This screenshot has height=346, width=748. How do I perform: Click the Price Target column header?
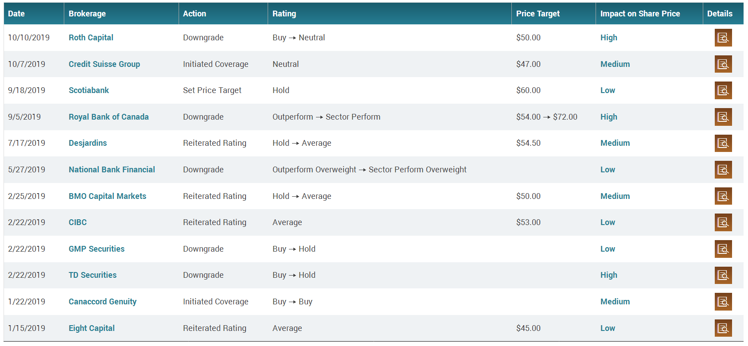[538, 14]
